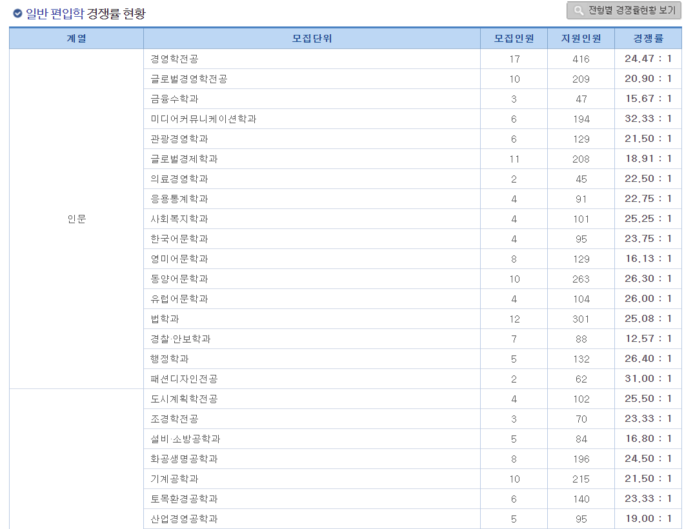Select the 경쟁률 column header
The height and width of the screenshot is (529, 684).
[649, 38]
